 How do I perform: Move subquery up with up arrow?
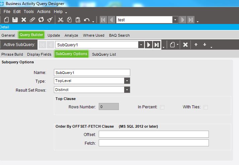tap(196, 45)
